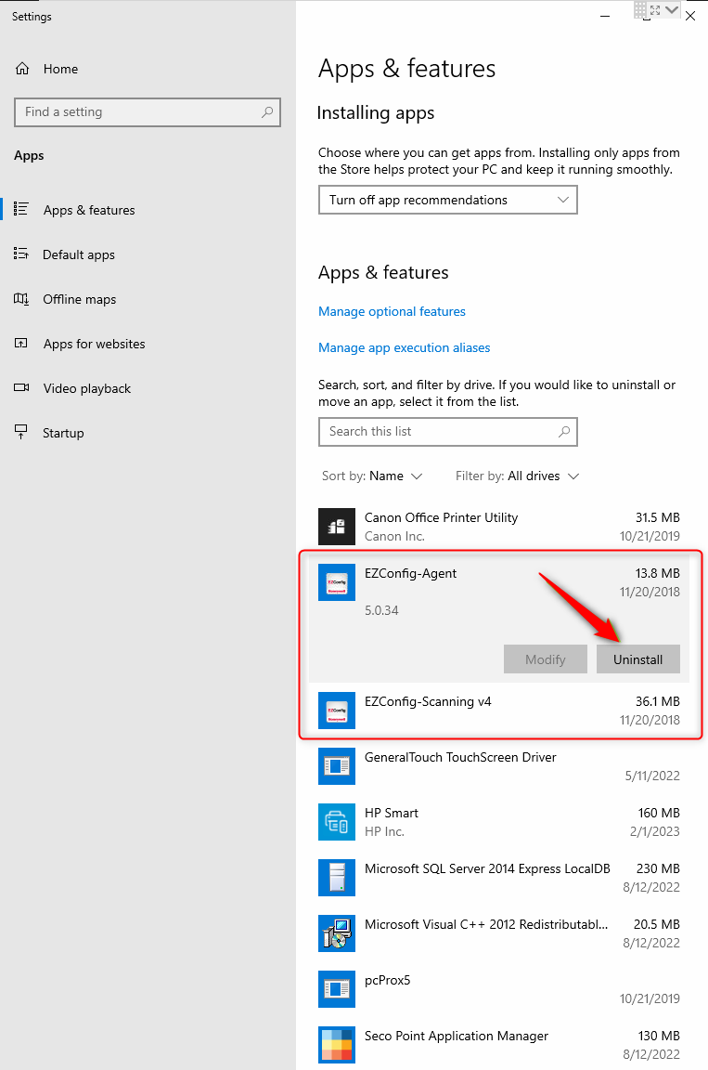Click the EZConfig-Agent 13.8 MB size
Screen dimensions: 708x1070
click(x=658, y=573)
